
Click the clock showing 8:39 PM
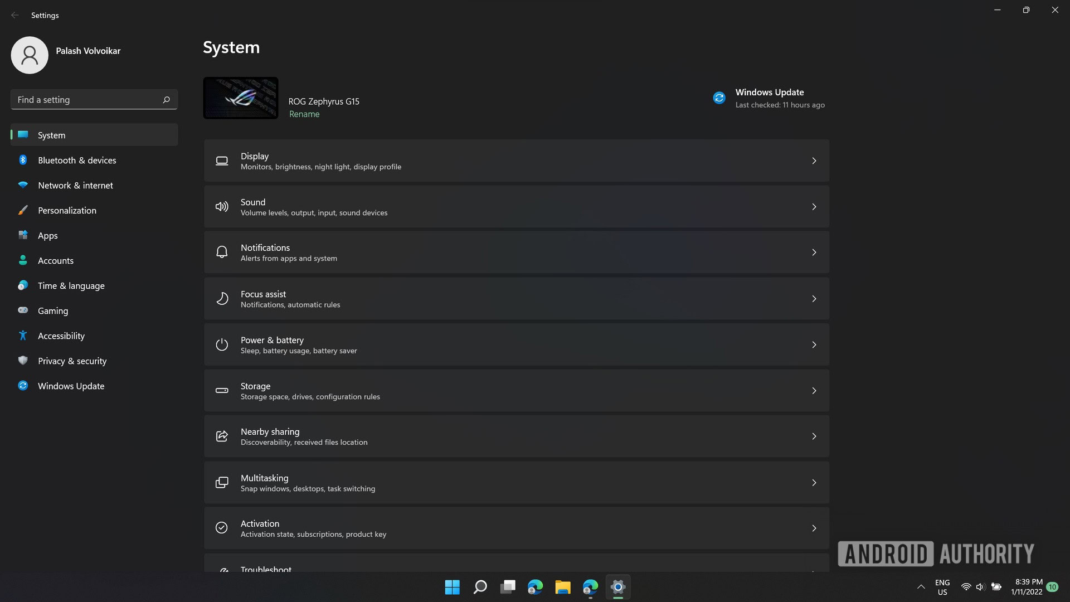coord(1027,587)
